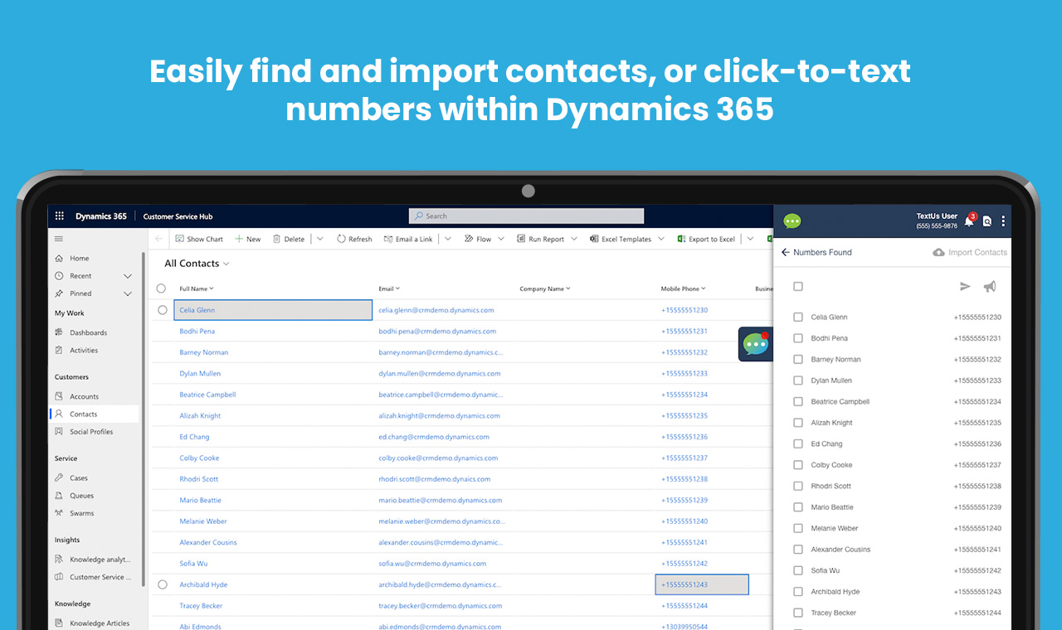This screenshot has width=1062, height=630.
Task: Open Mario Beattie contact link in grid
Action: (x=201, y=500)
